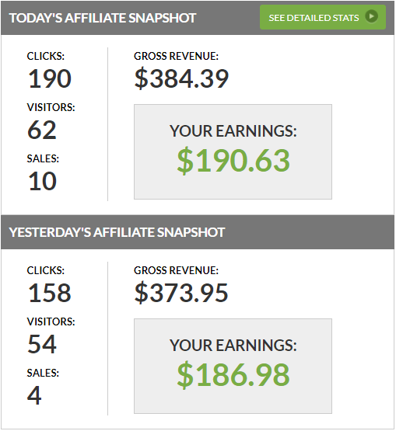Click today's earnings amount $190.63
This screenshot has width=396, height=431.
click(x=233, y=161)
